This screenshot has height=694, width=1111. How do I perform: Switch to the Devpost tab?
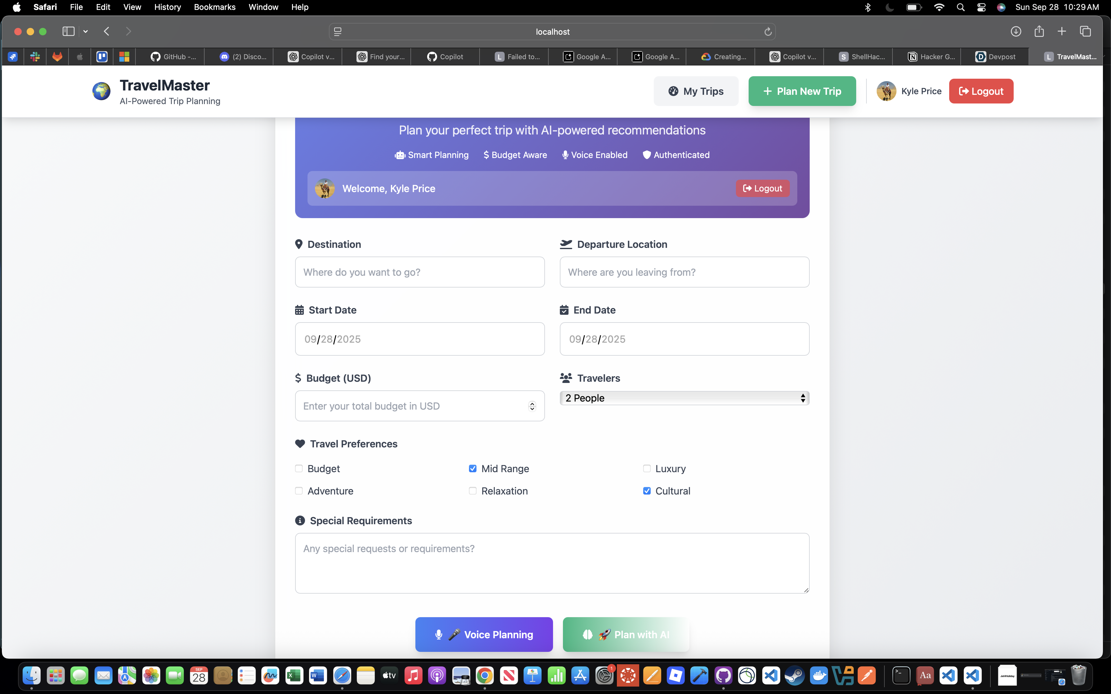point(995,56)
